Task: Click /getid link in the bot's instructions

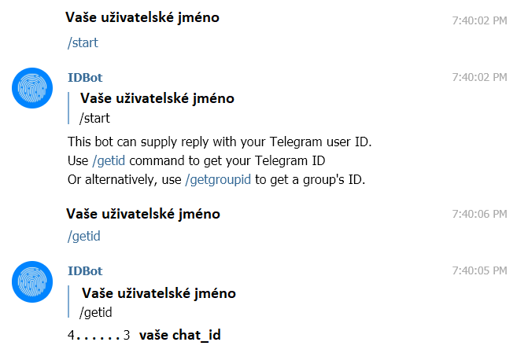Action: (x=109, y=161)
